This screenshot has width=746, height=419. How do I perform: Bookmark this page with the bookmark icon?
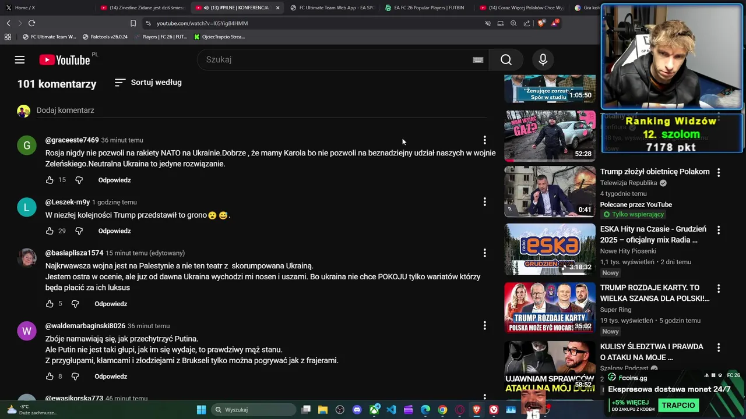(x=133, y=23)
